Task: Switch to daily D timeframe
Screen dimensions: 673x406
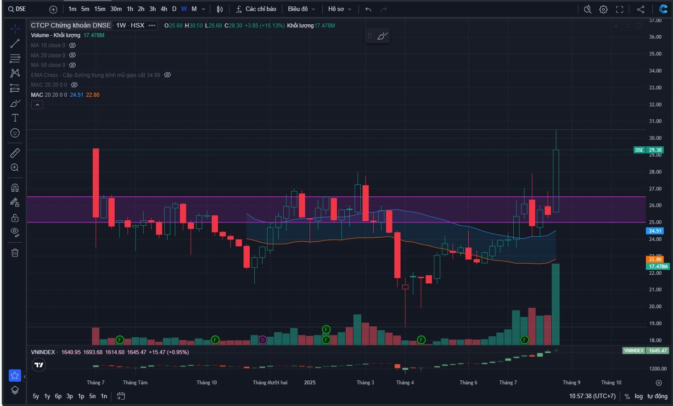Action: click(x=174, y=9)
